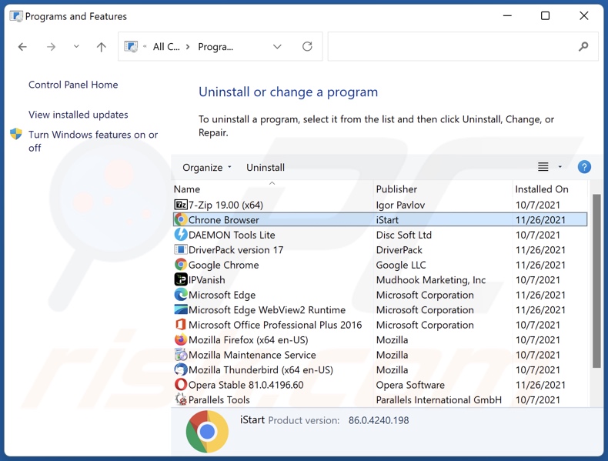Click product version 86.0.4240.198 text

pos(379,420)
